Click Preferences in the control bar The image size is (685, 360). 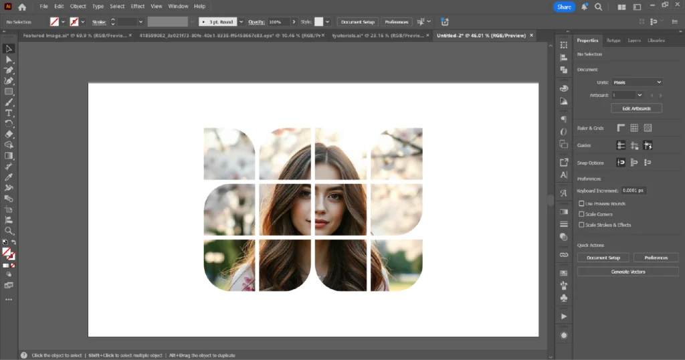(x=396, y=22)
